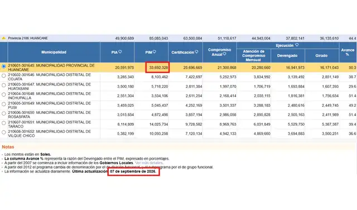Click the info icon next to PIA
The width and height of the screenshot is (357, 210).
click(x=120, y=52)
